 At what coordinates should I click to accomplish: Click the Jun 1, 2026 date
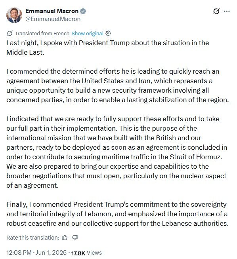pos(51,253)
